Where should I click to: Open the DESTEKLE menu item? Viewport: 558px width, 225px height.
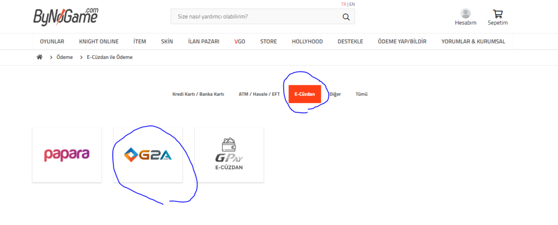pyautogui.click(x=350, y=41)
